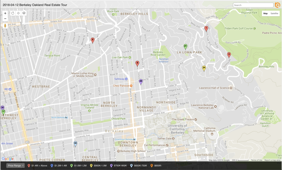
Task: Click the Safeway store icon
Action: [126, 79]
